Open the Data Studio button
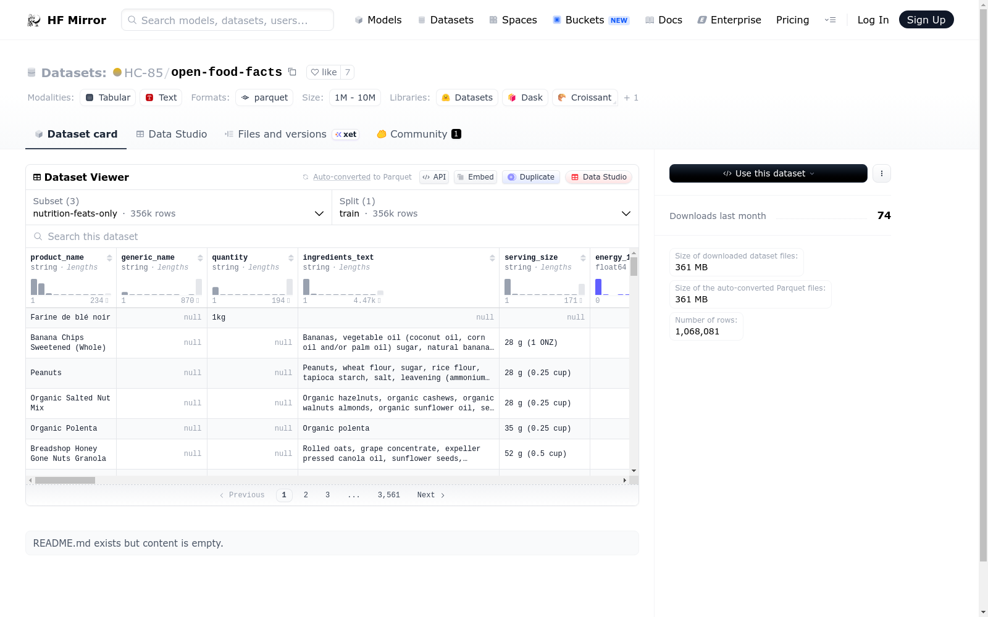 (598, 177)
